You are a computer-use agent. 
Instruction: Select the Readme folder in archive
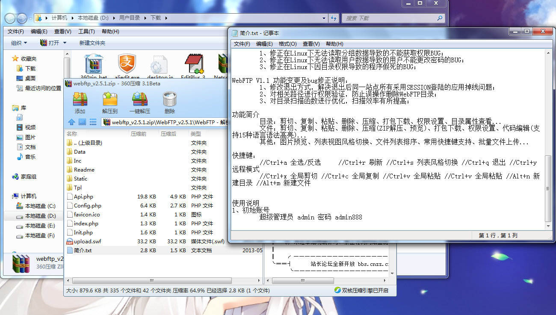[x=81, y=169]
